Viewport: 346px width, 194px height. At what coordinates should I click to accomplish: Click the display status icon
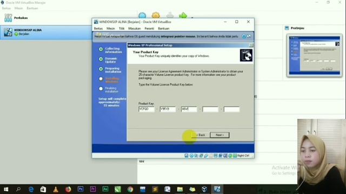[x=216, y=156]
